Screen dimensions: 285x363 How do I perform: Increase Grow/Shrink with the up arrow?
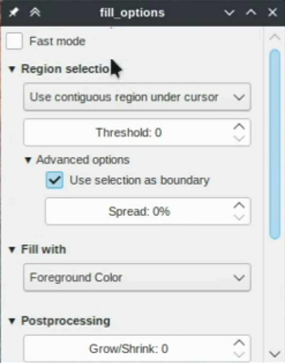239,342
